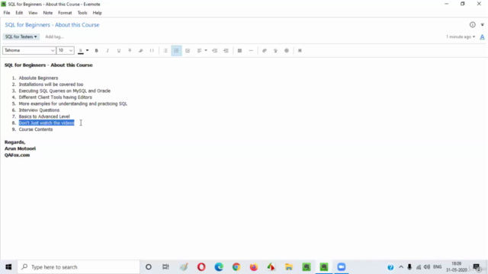Open the alignment dropdown arrow
The height and width of the screenshot is (274, 488).
pyautogui.click(x=206, y=50)
